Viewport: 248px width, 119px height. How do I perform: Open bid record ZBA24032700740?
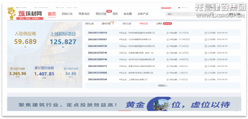[97, 53]
